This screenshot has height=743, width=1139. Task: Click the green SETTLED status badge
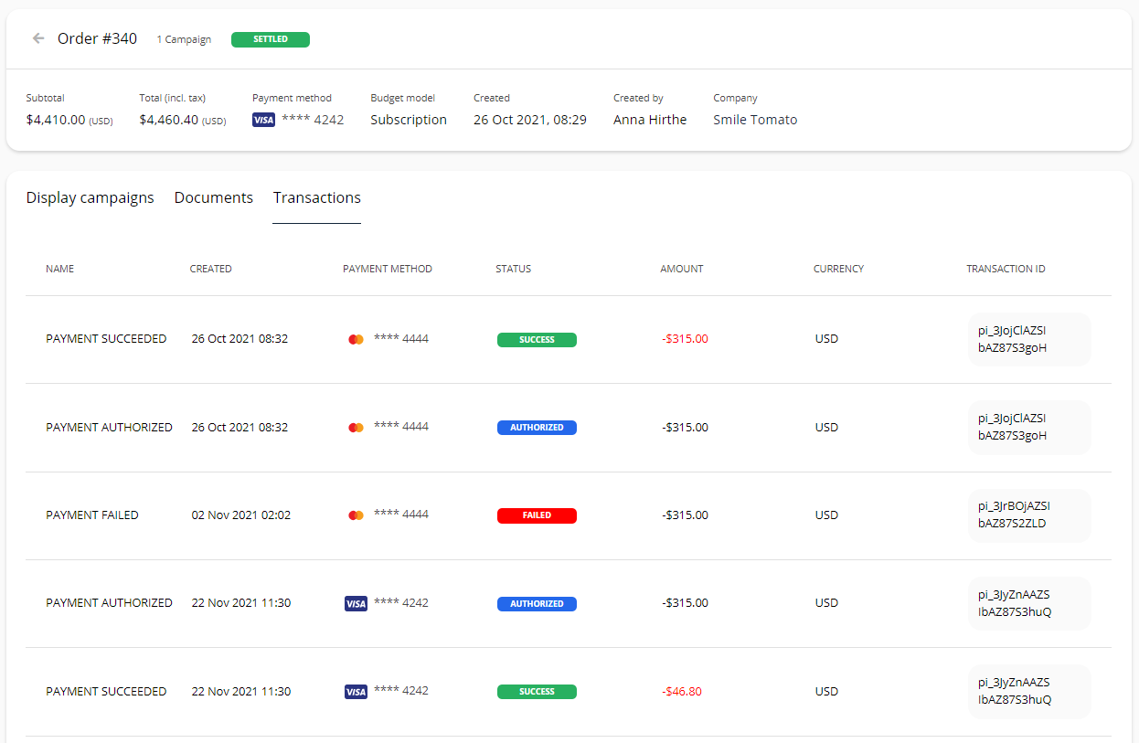tap(270, 39)
